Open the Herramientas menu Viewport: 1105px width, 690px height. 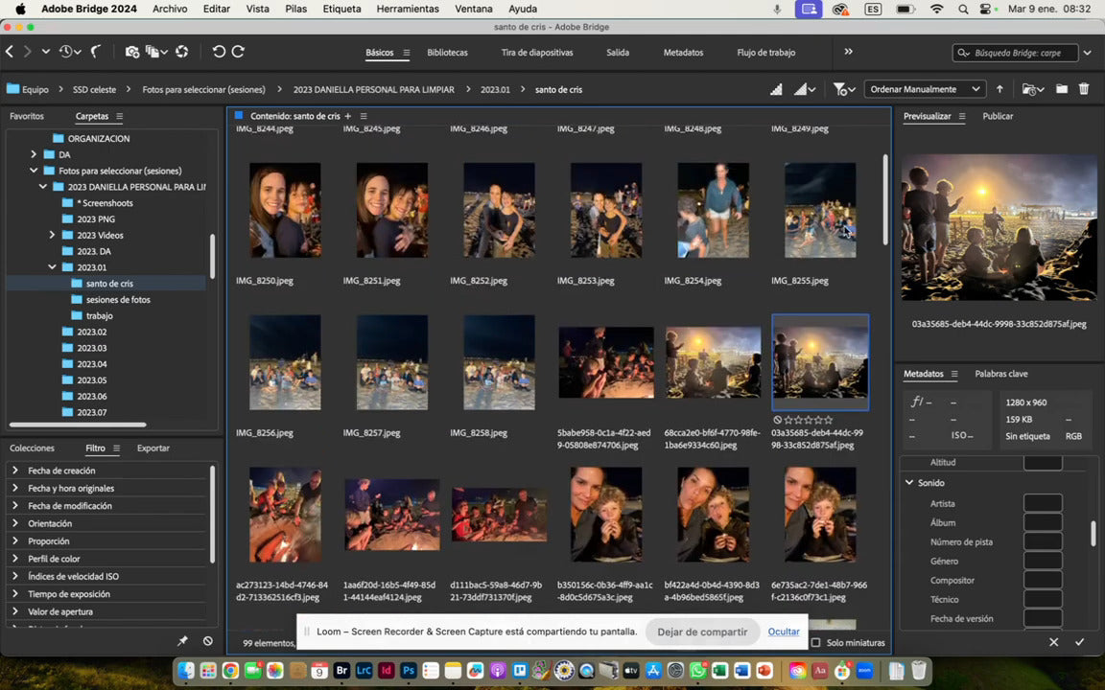click(407, 9)
